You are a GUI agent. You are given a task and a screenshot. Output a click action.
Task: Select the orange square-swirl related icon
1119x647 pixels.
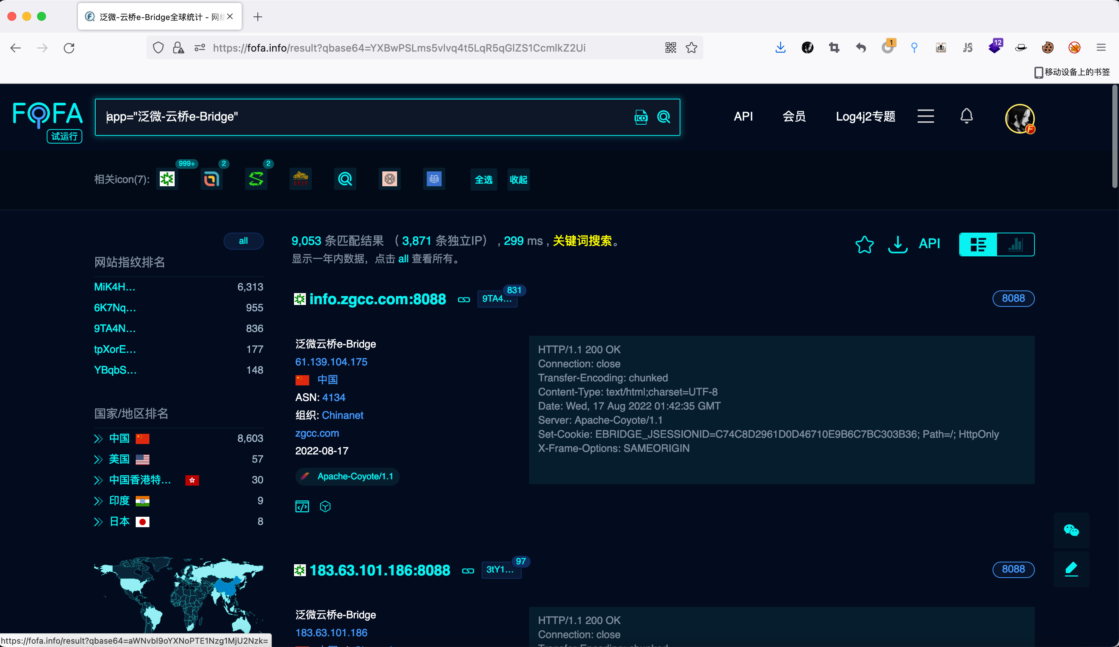(212, 179)
